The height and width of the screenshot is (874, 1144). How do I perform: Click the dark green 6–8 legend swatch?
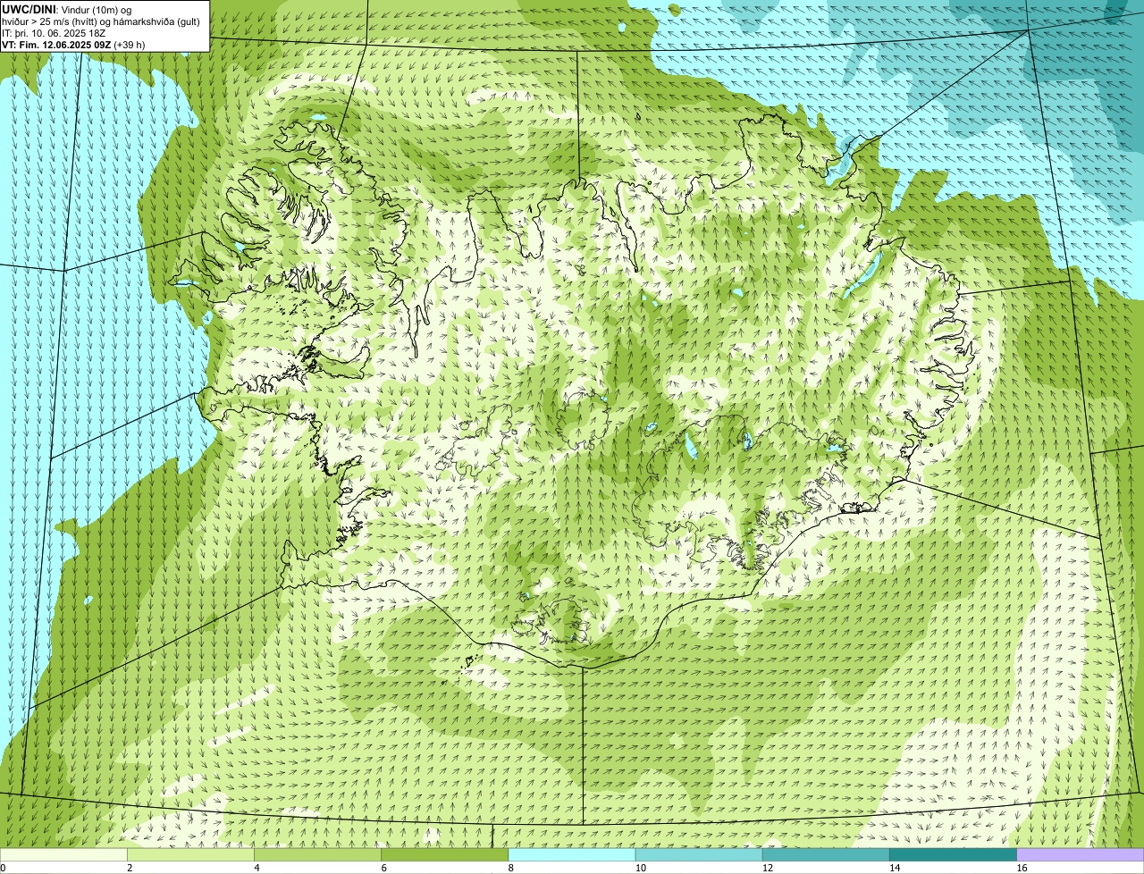coord(445,854)
